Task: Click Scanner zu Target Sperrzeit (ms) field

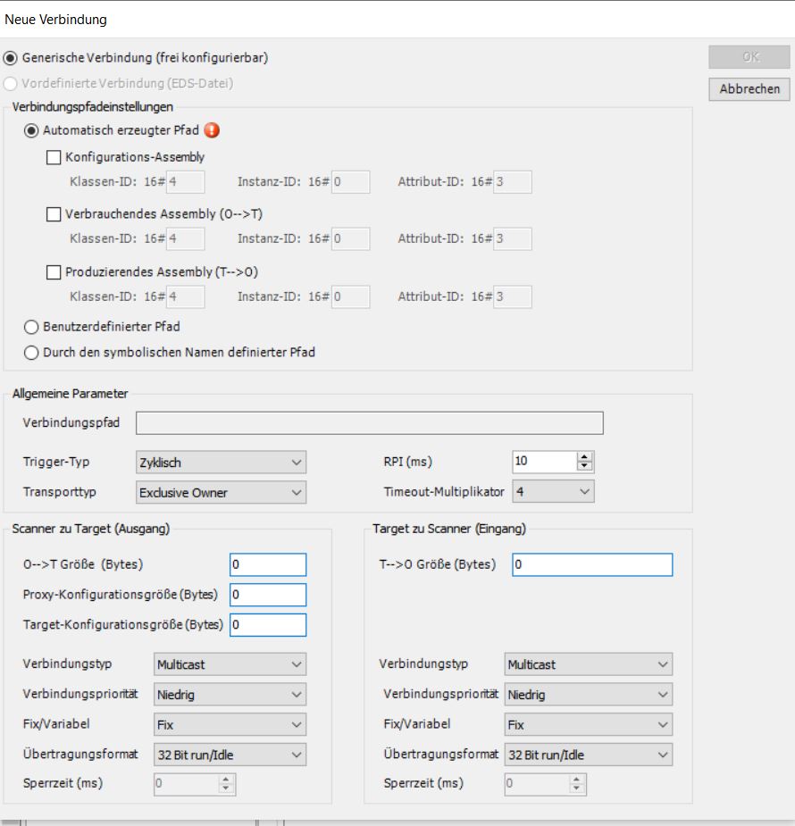Action: click(x=187, y=784)
